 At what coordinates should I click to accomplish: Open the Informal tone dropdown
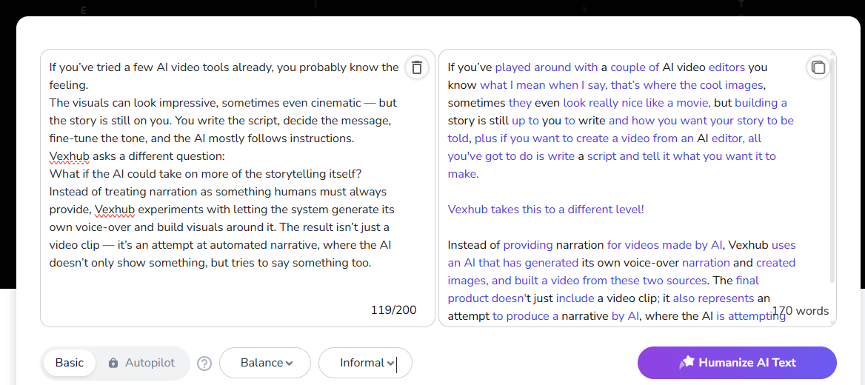[365, 363]
